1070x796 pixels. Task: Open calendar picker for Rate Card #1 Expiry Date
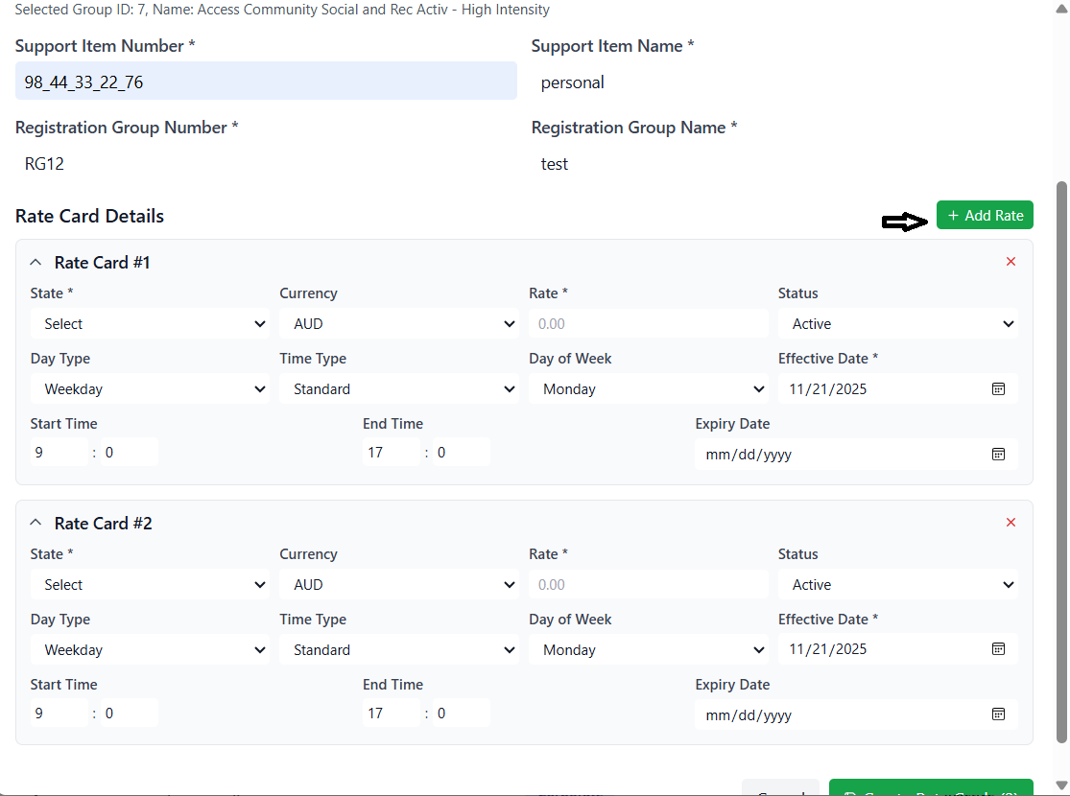click(x=998, y=454)
